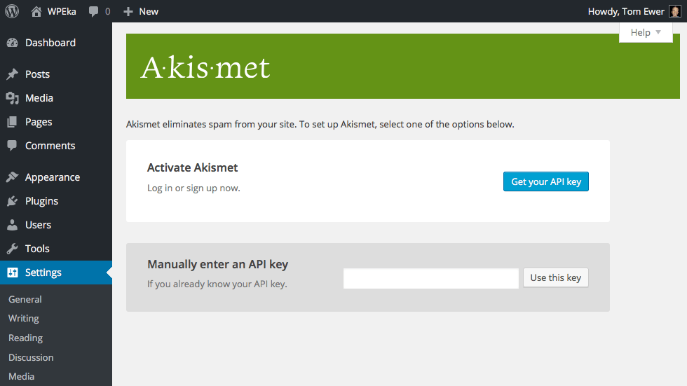Click the Plugins plug icon
The width and height of the screenshot is (687, 386).
12,201
